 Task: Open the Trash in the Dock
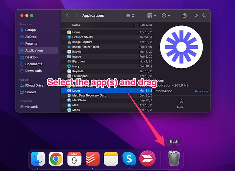(174, 158)
